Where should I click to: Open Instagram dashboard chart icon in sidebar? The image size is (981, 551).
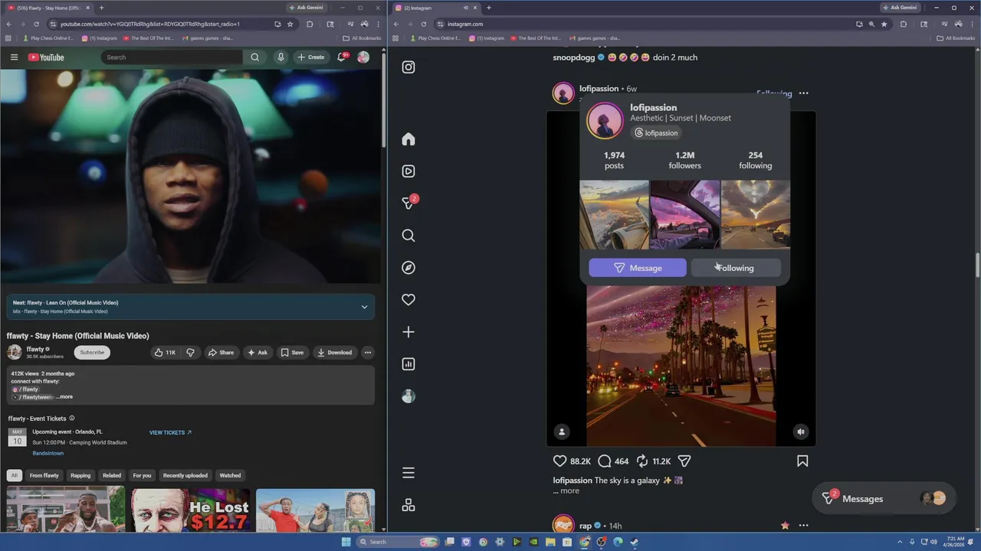[x=408, y=364]
